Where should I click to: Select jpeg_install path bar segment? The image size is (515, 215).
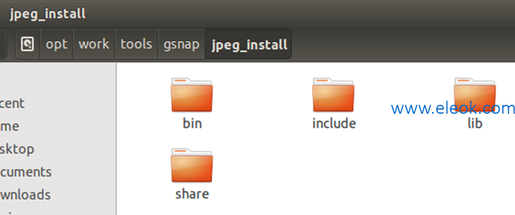(249, 44)
